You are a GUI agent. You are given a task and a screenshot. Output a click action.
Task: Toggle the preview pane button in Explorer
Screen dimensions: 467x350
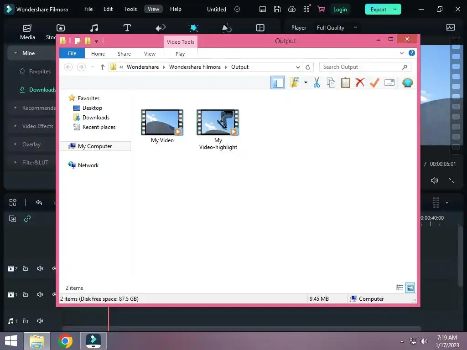pyautogui.click(x=278, y=82)
